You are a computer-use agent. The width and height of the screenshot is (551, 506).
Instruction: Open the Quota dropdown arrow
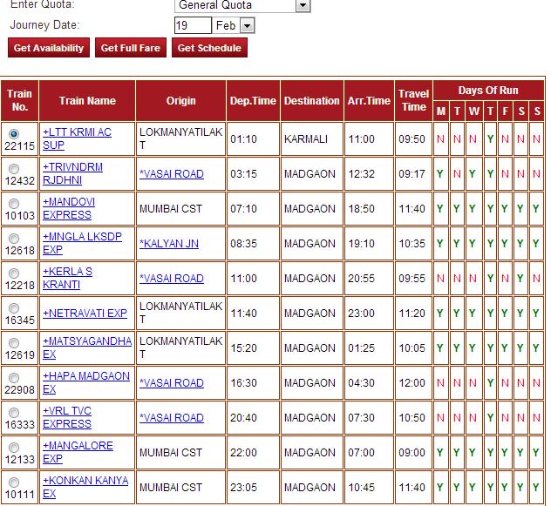click(303, 5)
